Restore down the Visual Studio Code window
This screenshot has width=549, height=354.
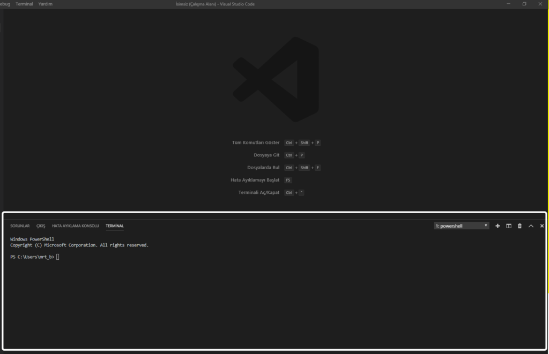pyautogui.click(x=524, y=4)
